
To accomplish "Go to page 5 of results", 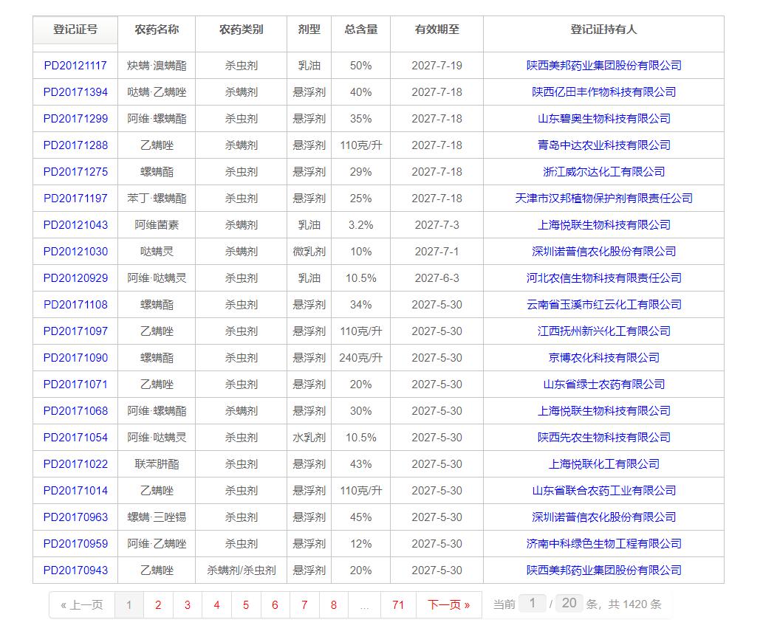I will point(246,604).
